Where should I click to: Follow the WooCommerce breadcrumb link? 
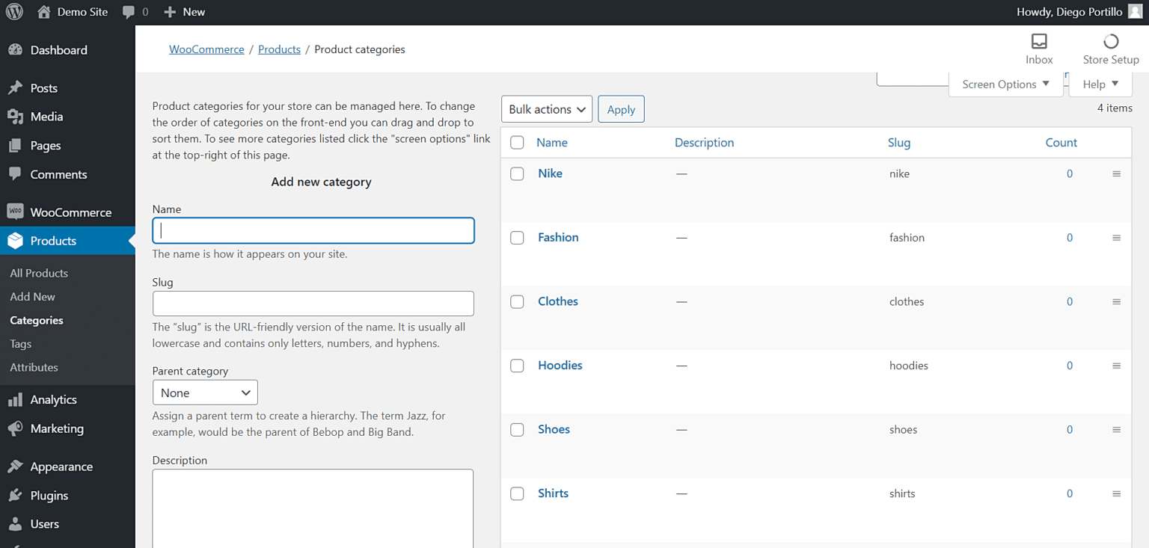point(206,49)
